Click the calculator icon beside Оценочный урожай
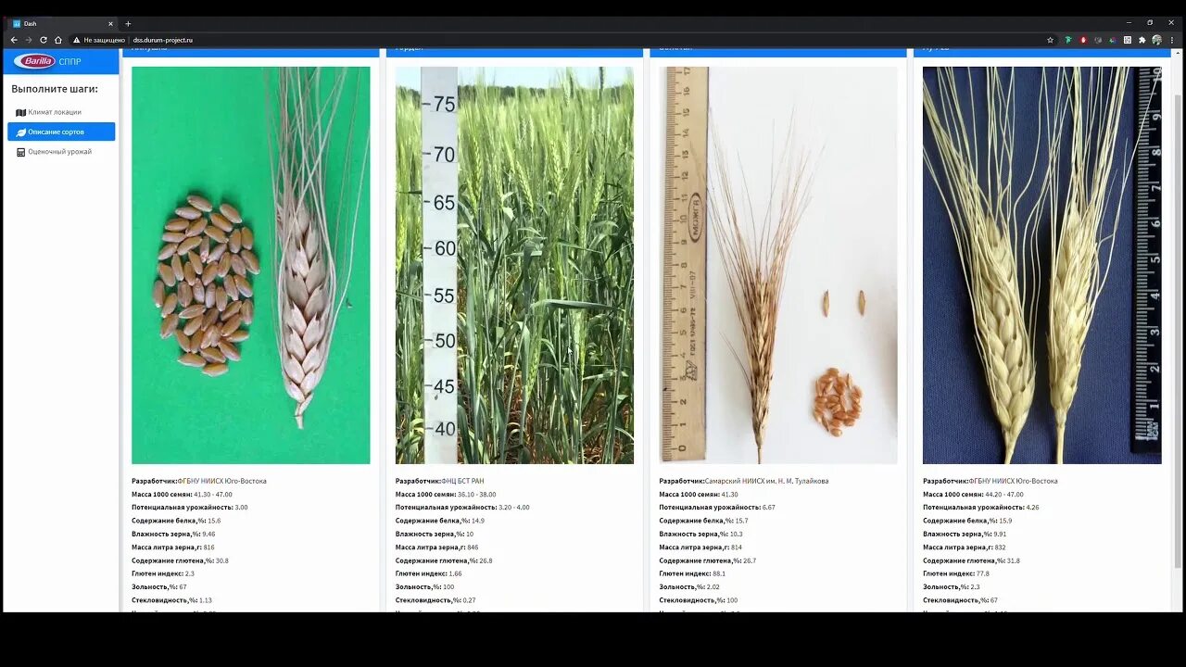The width and height of the screenshot is (1186, 667). pos(21,152)
